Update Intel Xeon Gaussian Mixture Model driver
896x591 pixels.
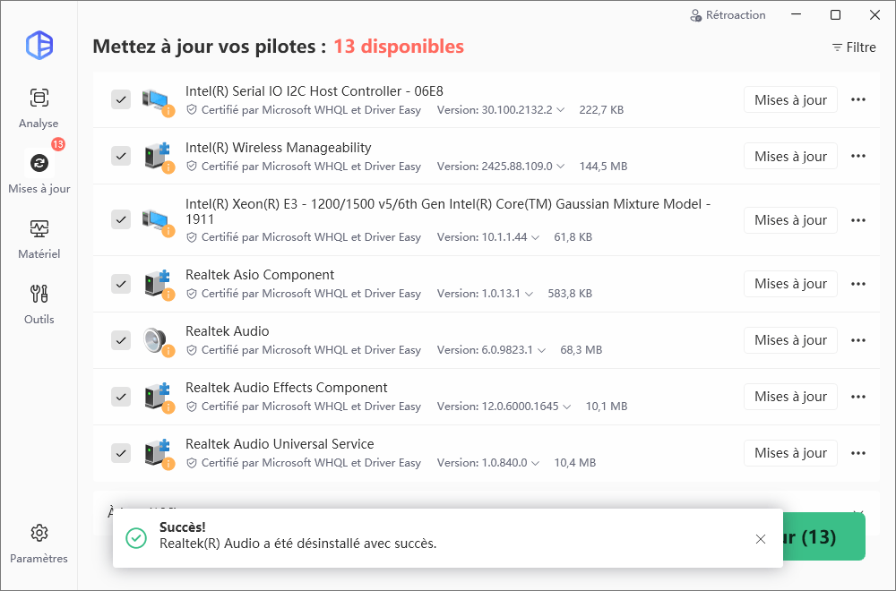pos(790,220)
